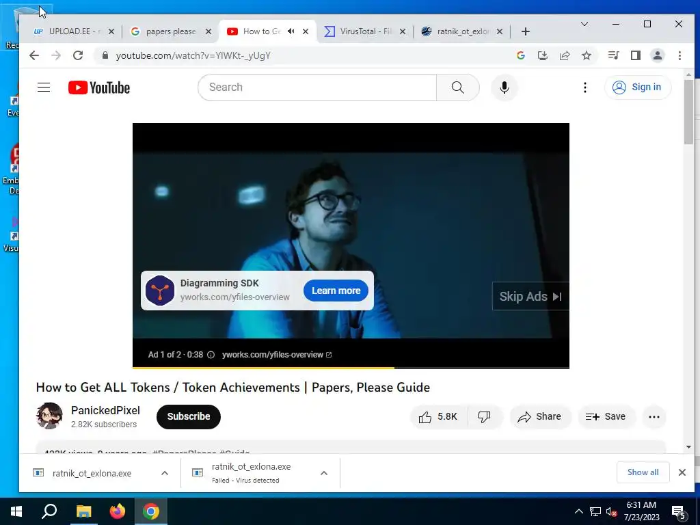
Task: Close the ratnik_ot_exlona tab
Action: (500, 31)
